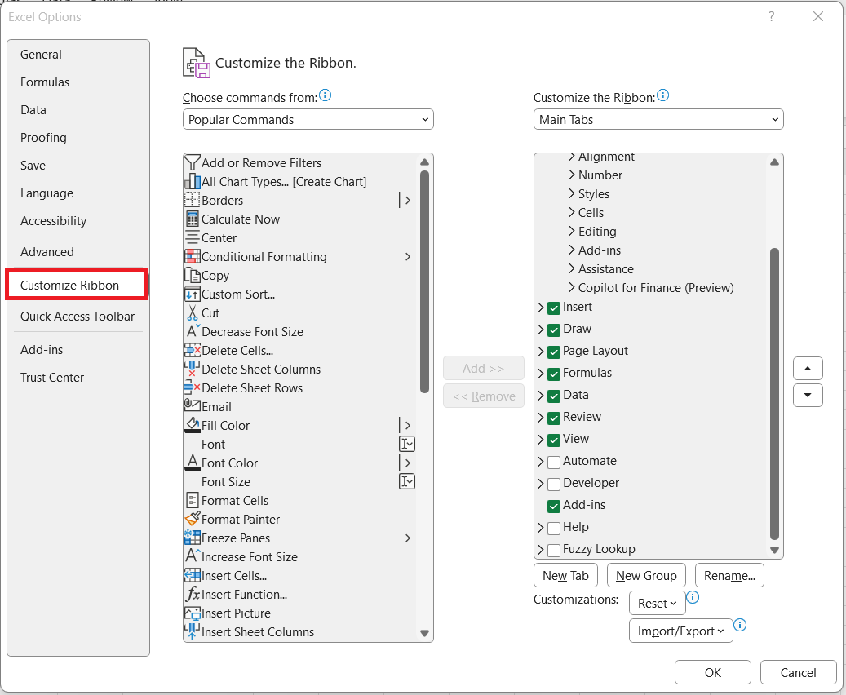Click the Delete Sheet Columns icon
This screenshot has width=846, height=695.
click(192, 369)
